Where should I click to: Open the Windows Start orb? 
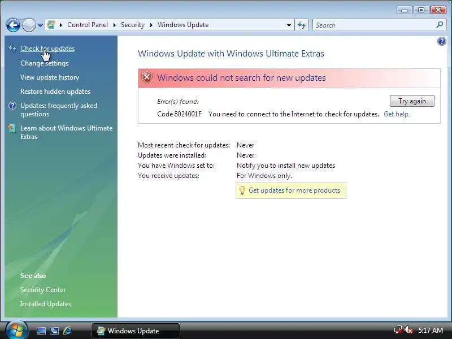[x=16, y=330]
